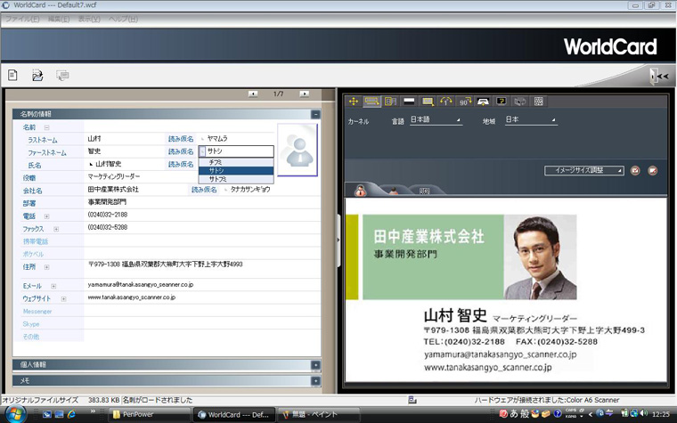Switch to the front card image tab
677x423 pixels.
361,190
